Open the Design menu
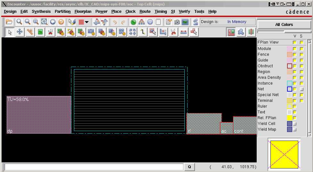313x172 pixels. click(x=10, y=12)
